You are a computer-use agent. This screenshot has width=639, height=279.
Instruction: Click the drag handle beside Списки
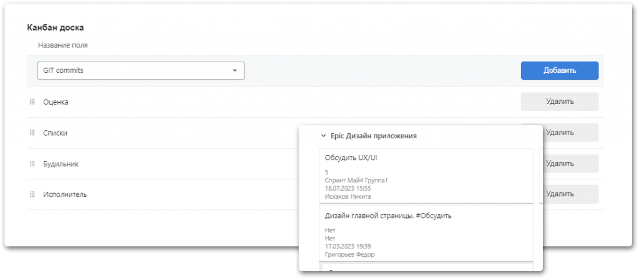(x=32, y=133)
